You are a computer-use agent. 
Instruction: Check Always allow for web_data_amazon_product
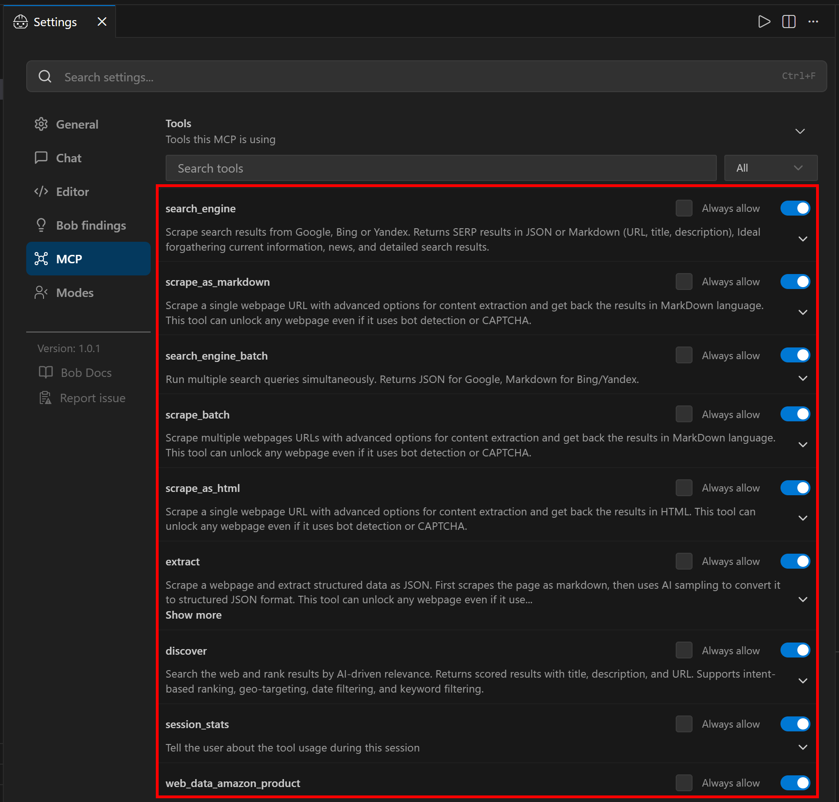tap(684, 783)
